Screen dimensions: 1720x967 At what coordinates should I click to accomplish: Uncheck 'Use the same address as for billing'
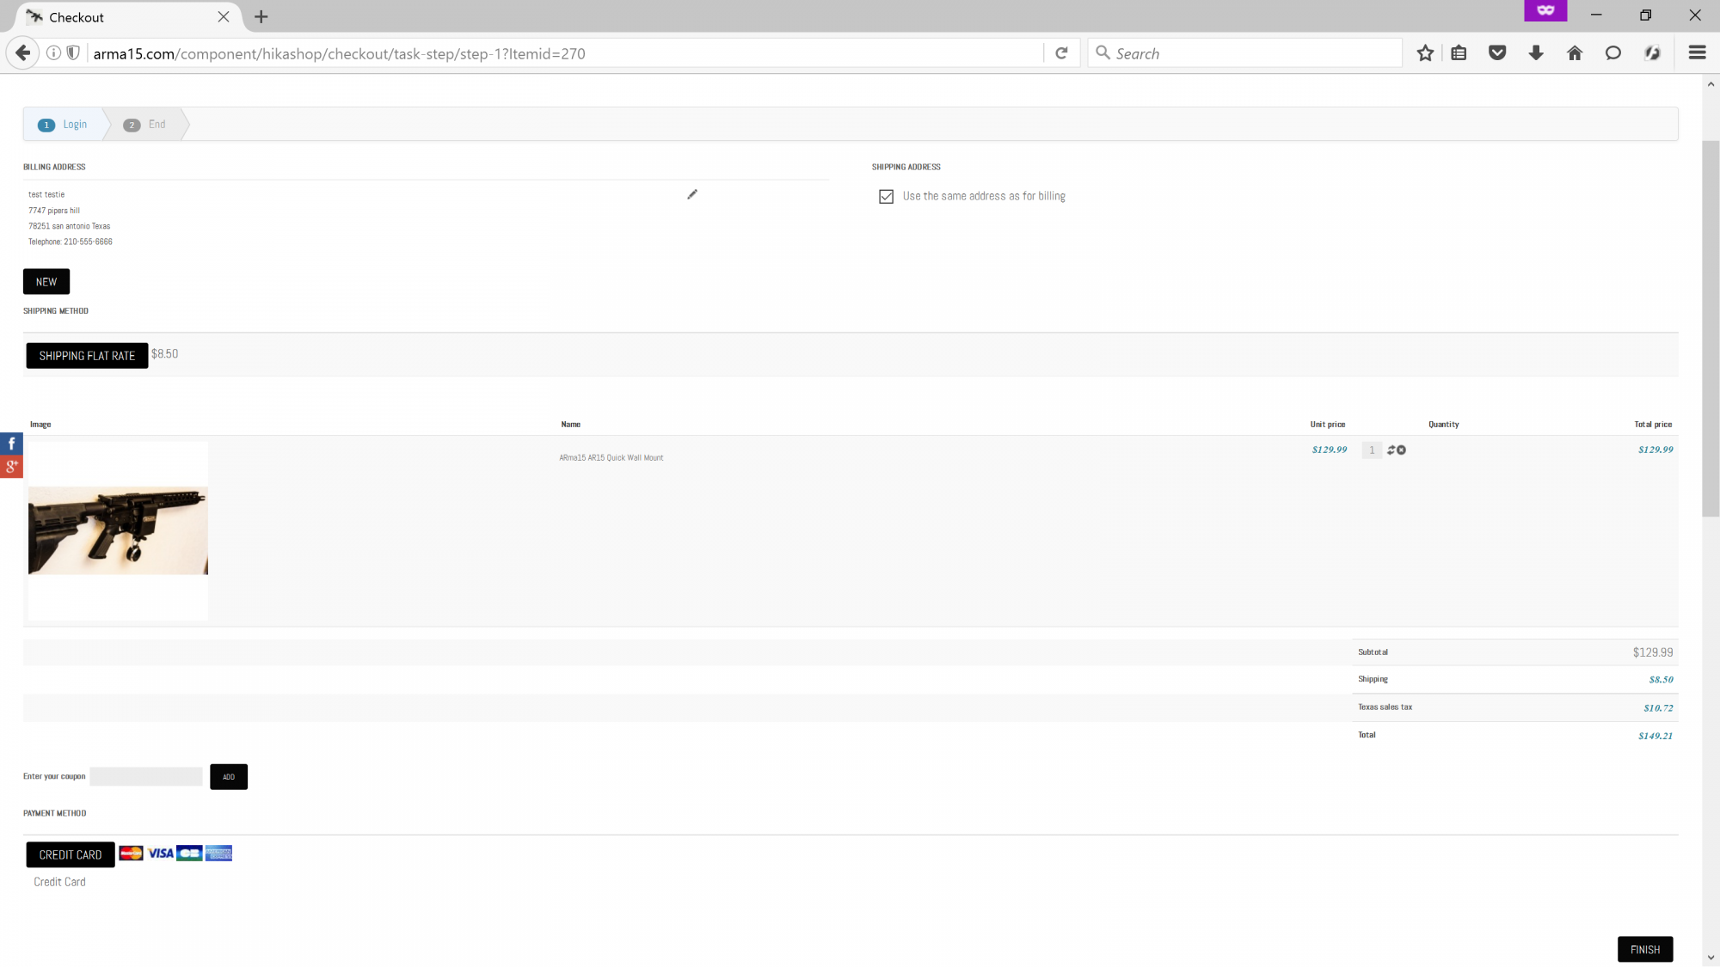886,197
